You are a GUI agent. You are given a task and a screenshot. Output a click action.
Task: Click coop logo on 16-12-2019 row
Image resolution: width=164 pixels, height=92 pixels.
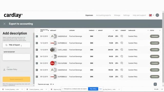pos(52,43)
